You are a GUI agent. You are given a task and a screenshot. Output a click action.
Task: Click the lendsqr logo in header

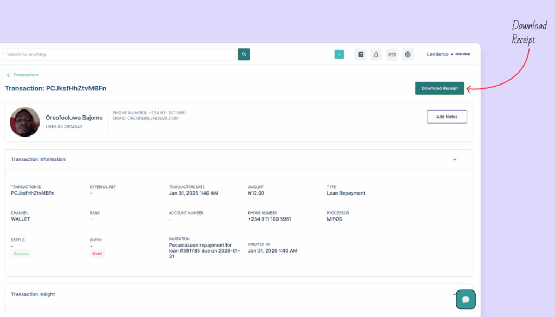click(463, 54)
